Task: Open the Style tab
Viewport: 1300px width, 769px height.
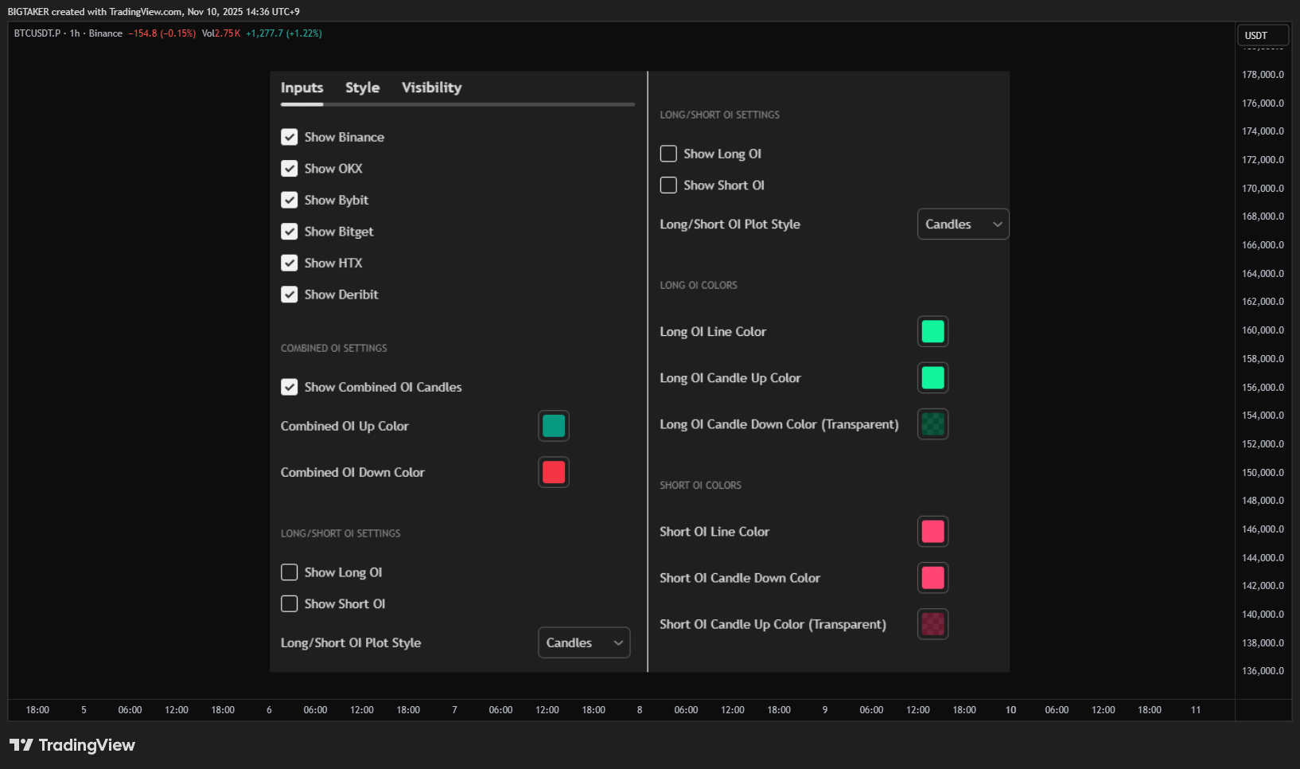Action: (362, 88)
